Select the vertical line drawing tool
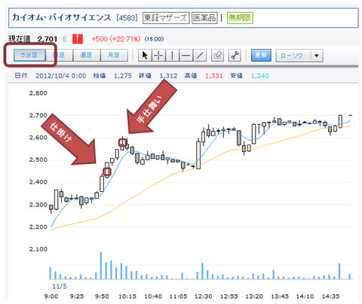 pos(172,55)
